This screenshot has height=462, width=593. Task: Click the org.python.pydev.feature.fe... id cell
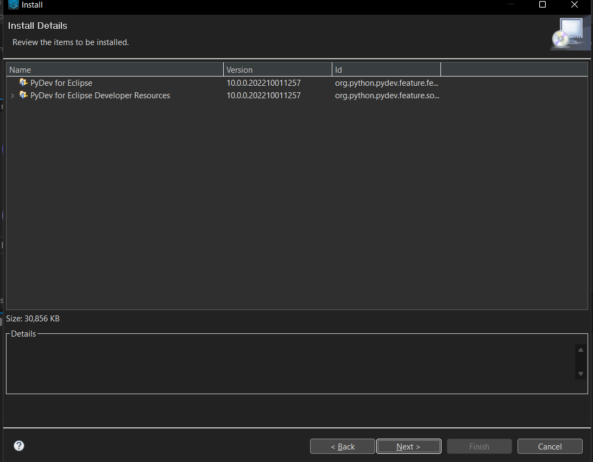387,83
